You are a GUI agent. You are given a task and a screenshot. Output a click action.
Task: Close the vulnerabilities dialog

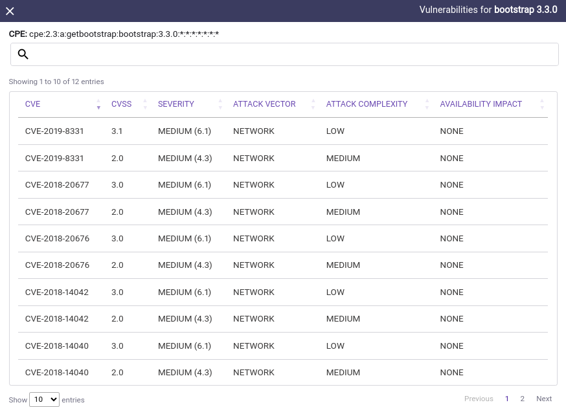pyautogui.click(x=10, y=11)
